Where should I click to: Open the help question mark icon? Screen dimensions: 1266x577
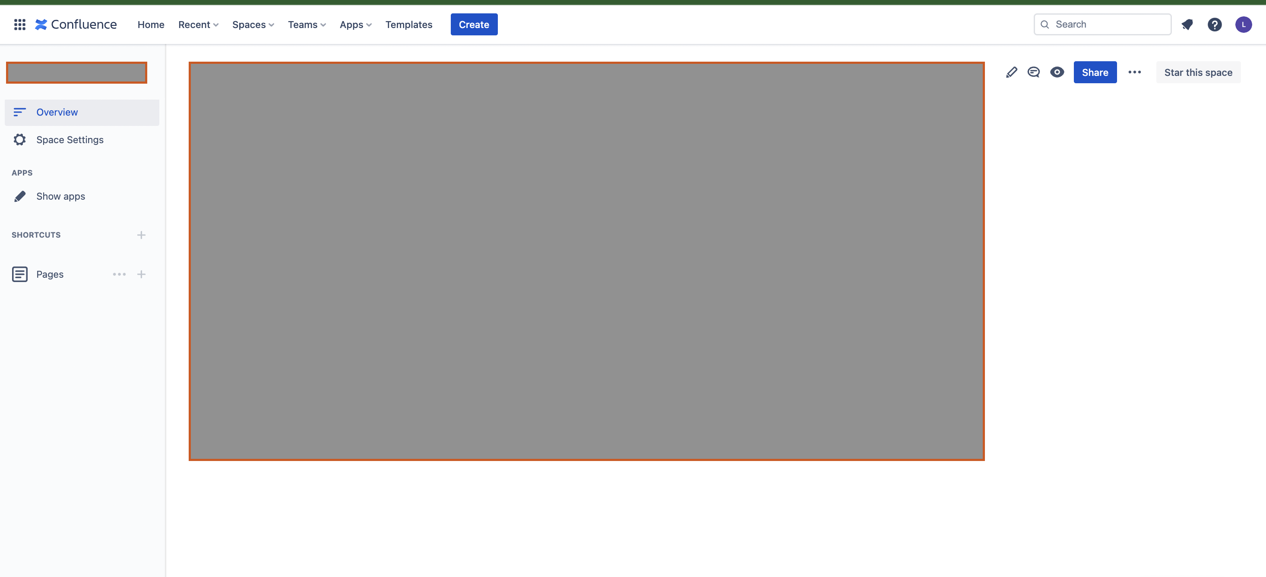[1214, 25]
